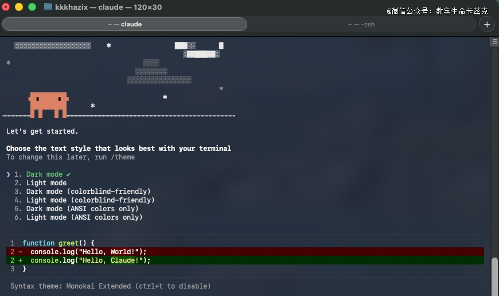Select the Dark mode option
Screen dimensions: 499x296
(x=44, y=174)
